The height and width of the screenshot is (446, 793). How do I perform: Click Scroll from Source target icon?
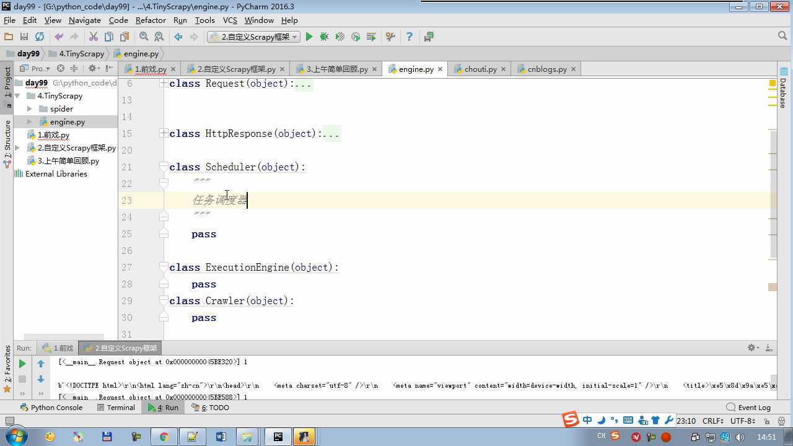pyautogui.click(x=60, y=69)
